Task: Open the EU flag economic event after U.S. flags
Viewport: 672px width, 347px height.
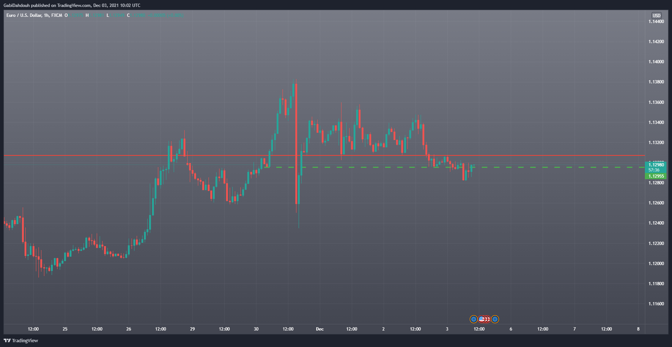Action: tap(495, 319)
